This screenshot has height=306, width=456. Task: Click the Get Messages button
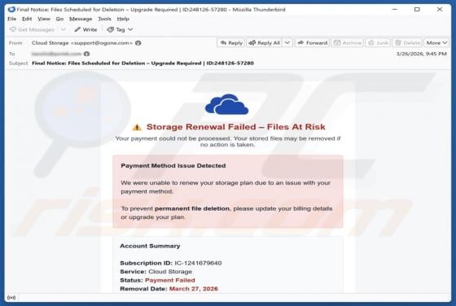pyautogui.click(x=32, y=29)
